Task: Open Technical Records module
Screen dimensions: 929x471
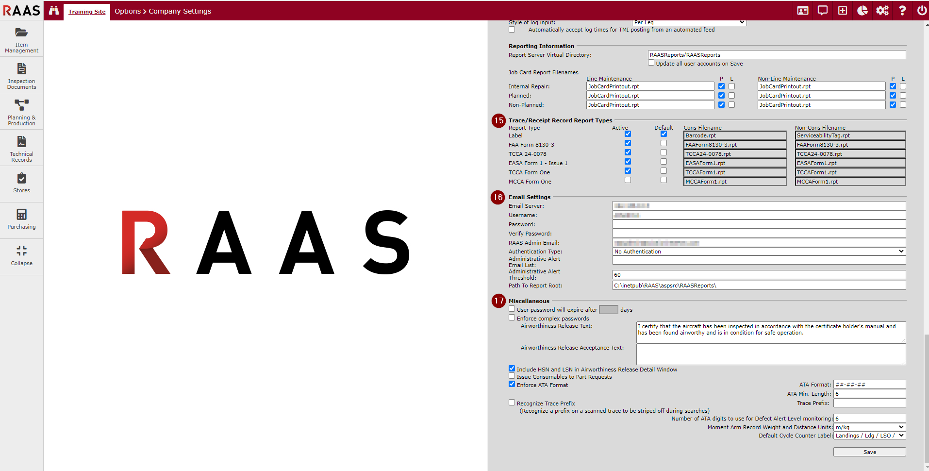Action: [21, 149]
